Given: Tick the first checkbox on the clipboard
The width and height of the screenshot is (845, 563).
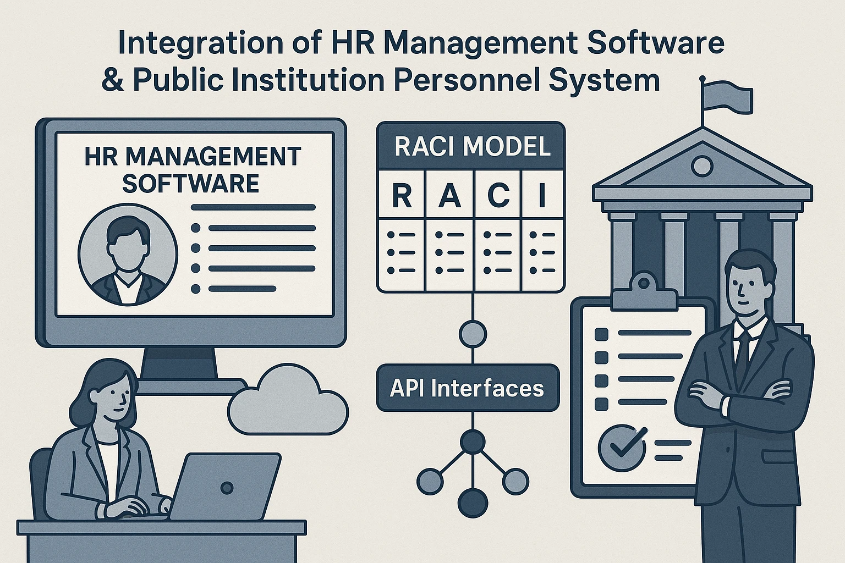Looking at the screenshot, I should pos(601,334).
